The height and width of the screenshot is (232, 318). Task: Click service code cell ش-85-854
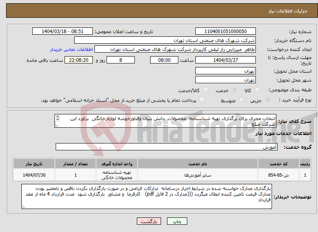278,175
